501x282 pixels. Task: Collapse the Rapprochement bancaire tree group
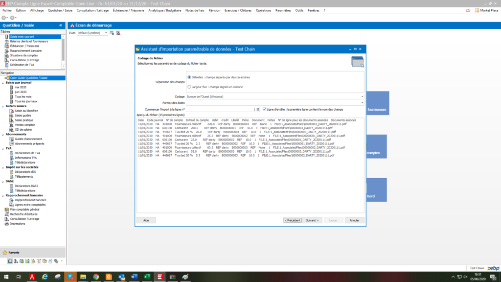click(x=3, y=195)
